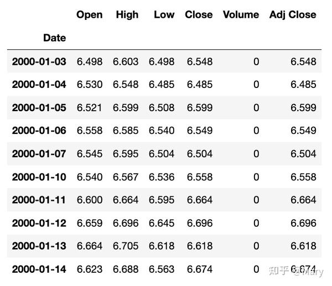This screenshot has height=286, width=332.
Task: Click the 2000-01-04 row label
Action: click(39, 85)
